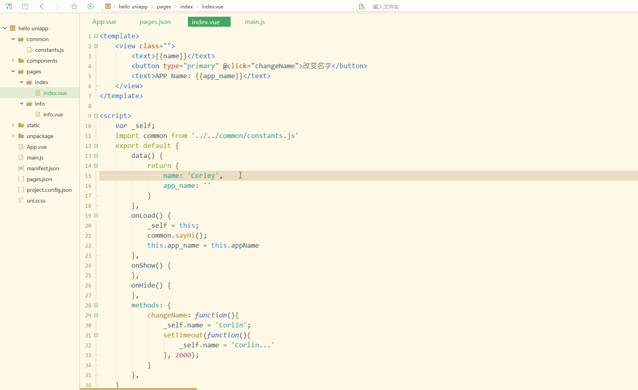The image size is (638, 390).
Task: Collapse the template tag fold at line 1
Action: pos(96,36)
